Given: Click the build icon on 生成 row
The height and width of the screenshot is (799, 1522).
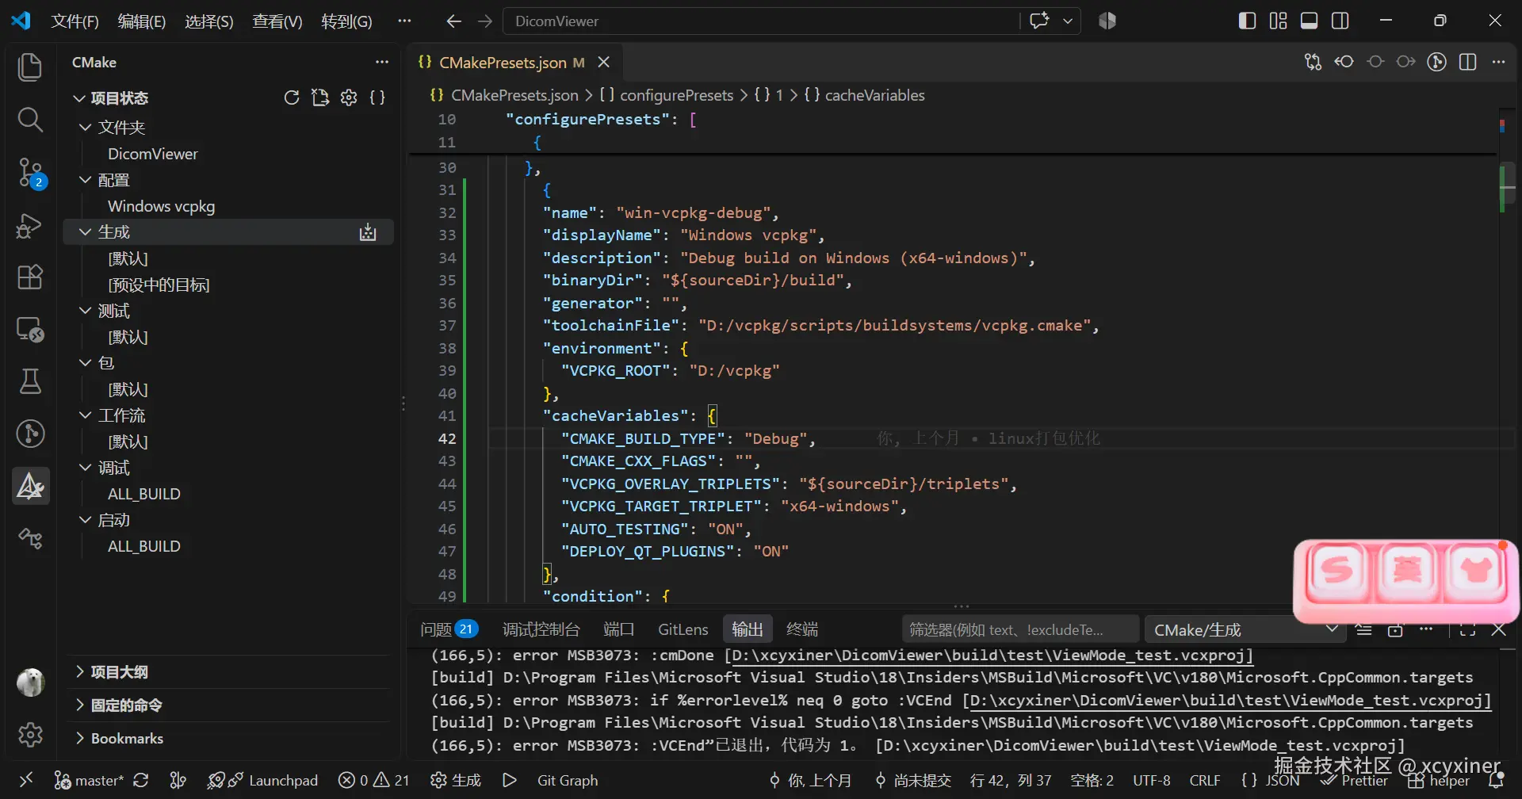Looking at the screenshot, I should coord(368,232).
